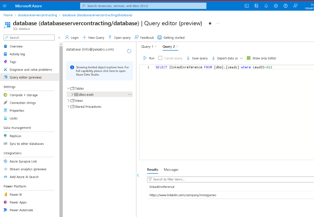Refresh the object explorer
314x217 pixels.
(x=129, y=51)
